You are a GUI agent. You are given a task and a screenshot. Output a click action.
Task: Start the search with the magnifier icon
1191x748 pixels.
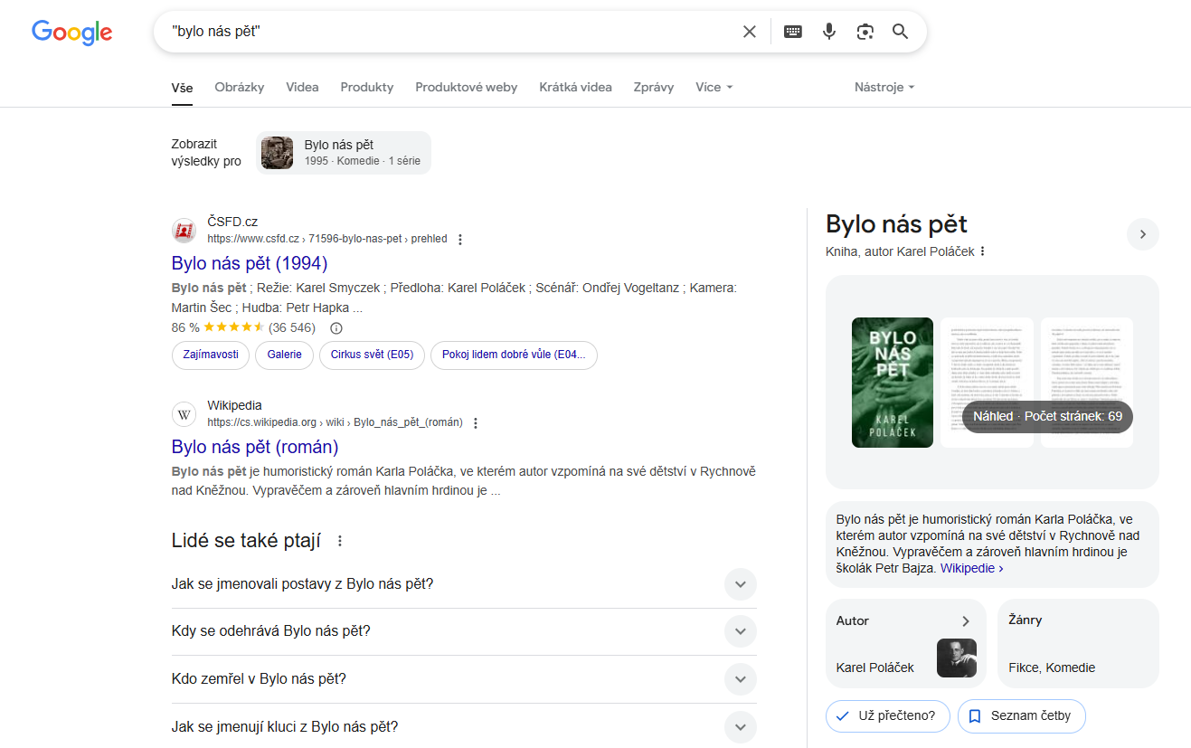coord(900,31)
